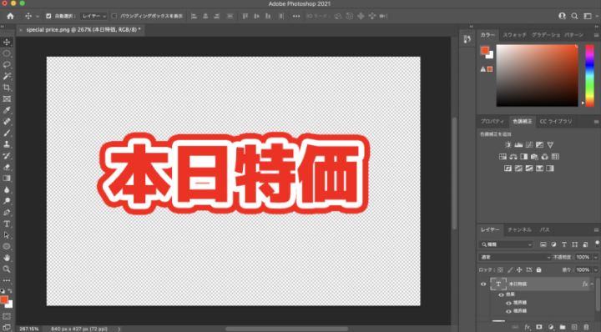Hide the first 境界線 stroke effect
The height and width of the screenshot is (332, 601).
click(508, 303)
